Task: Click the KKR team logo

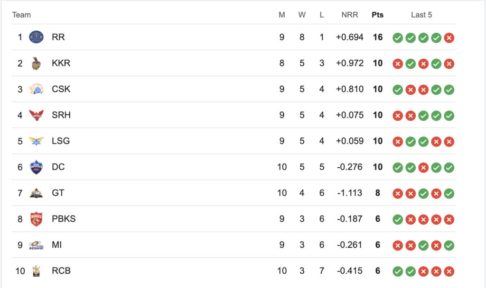Action: (x=36, y=63)
